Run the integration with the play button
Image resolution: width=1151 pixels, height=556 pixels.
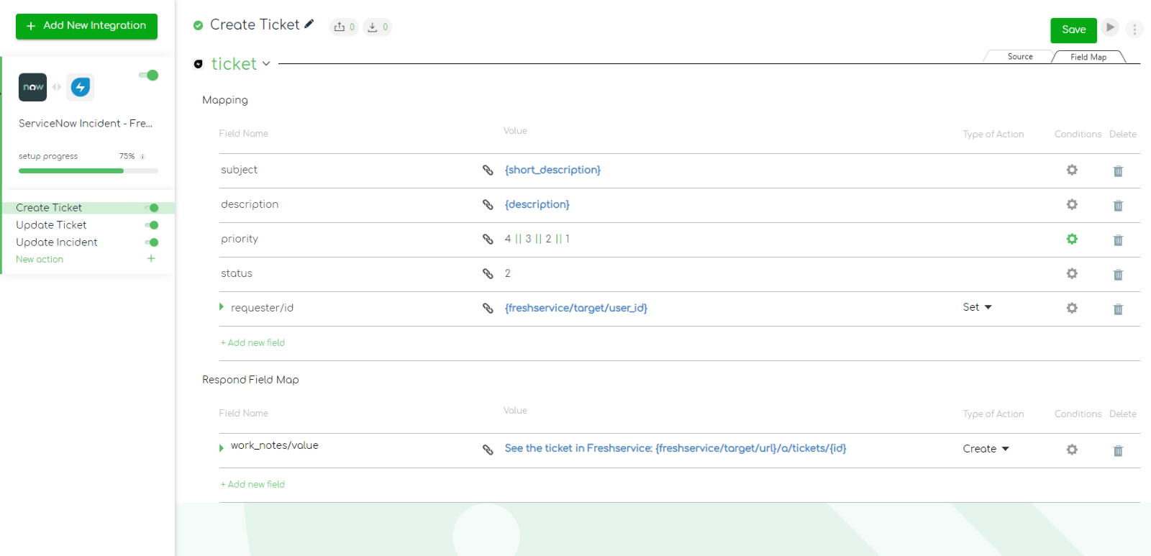pos(1110,27)
